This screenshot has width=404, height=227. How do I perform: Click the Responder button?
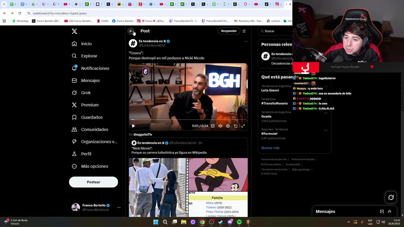pyautogui.click(x=229, y=31)
